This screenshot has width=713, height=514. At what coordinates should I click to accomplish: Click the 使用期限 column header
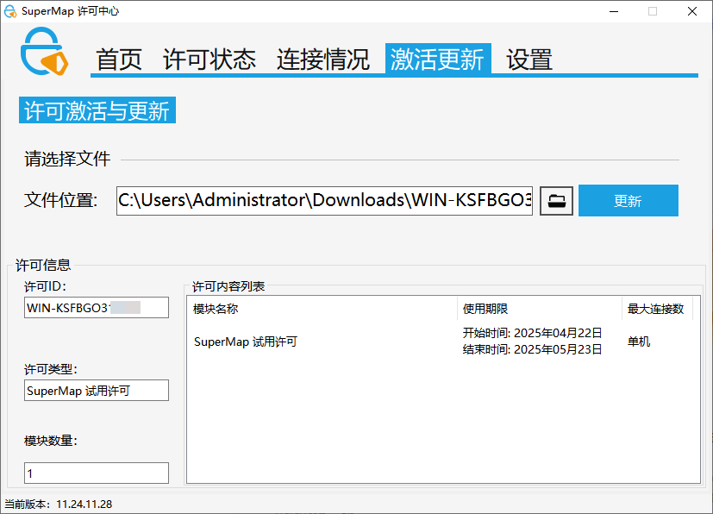point(540,309)
